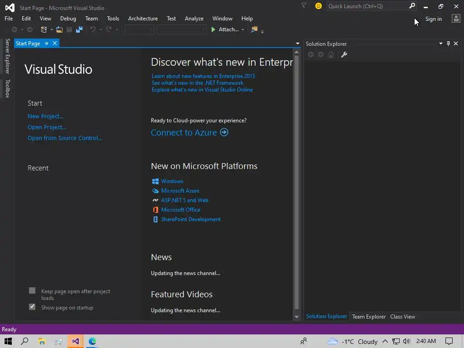Click the Open File toolbar icon
The width and height of the screenshot is (464, 348).
click(59, 29)
